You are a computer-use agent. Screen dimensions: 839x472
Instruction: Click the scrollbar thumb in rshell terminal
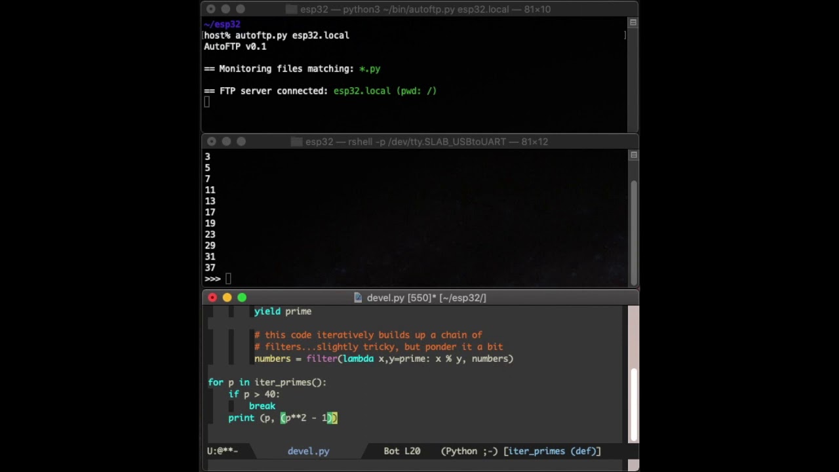634,232
